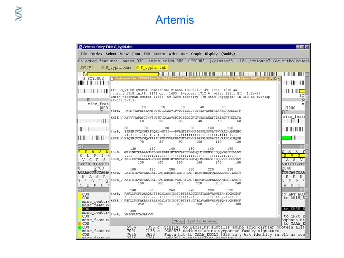Select the small yellow feature box before STY0003

coord(84,74)
